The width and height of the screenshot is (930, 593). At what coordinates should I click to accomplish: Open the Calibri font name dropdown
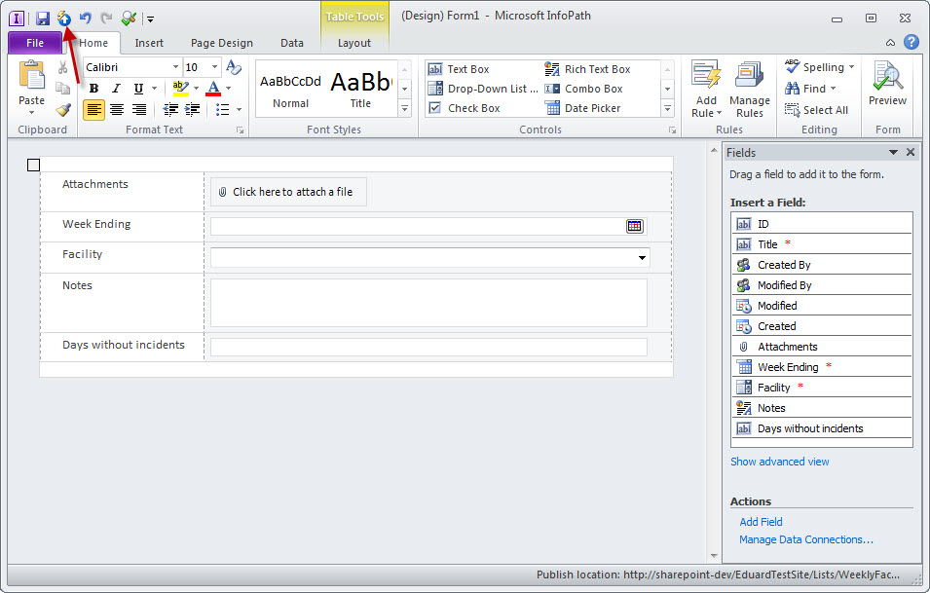coord(175,67)
